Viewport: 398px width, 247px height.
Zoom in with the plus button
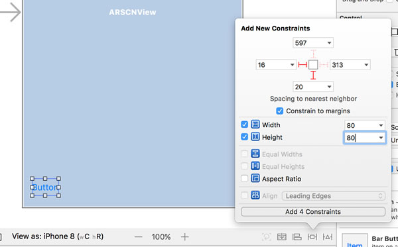pos(185,237)
